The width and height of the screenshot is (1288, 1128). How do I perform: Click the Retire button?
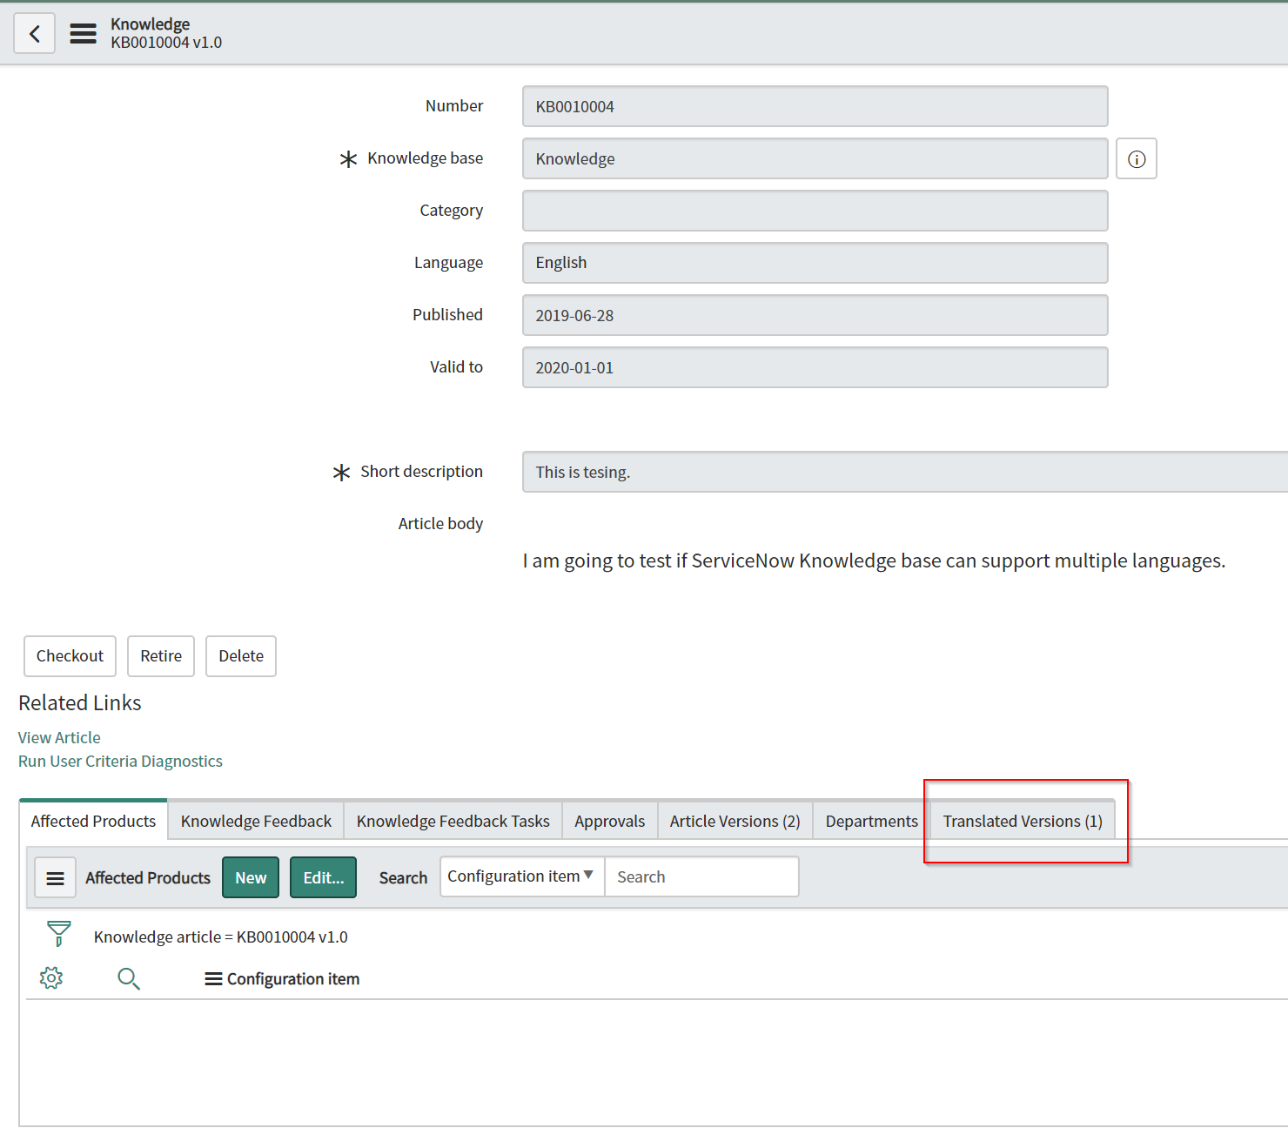tap(161, 656)
